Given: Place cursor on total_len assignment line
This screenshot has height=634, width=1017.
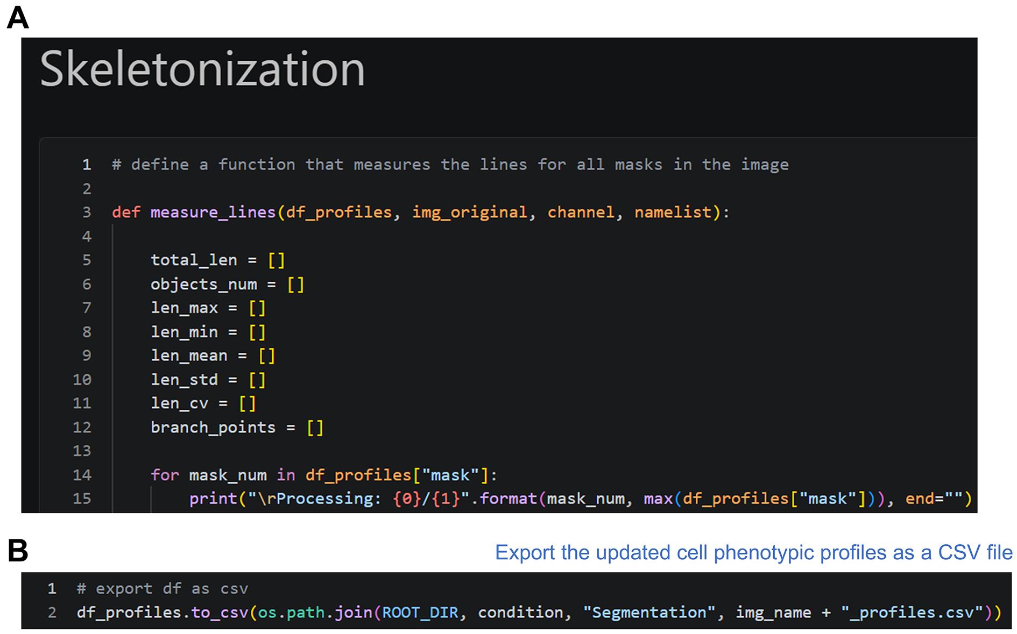Looking at the screenshot, I should click(217, 260).
